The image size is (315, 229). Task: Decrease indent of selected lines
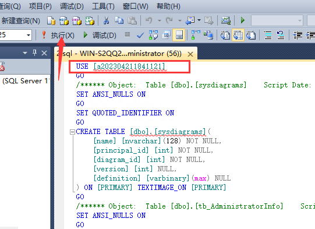(298, 36)
